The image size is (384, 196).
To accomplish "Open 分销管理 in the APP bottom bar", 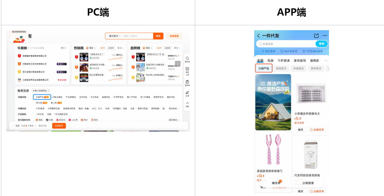I will 308,183.
